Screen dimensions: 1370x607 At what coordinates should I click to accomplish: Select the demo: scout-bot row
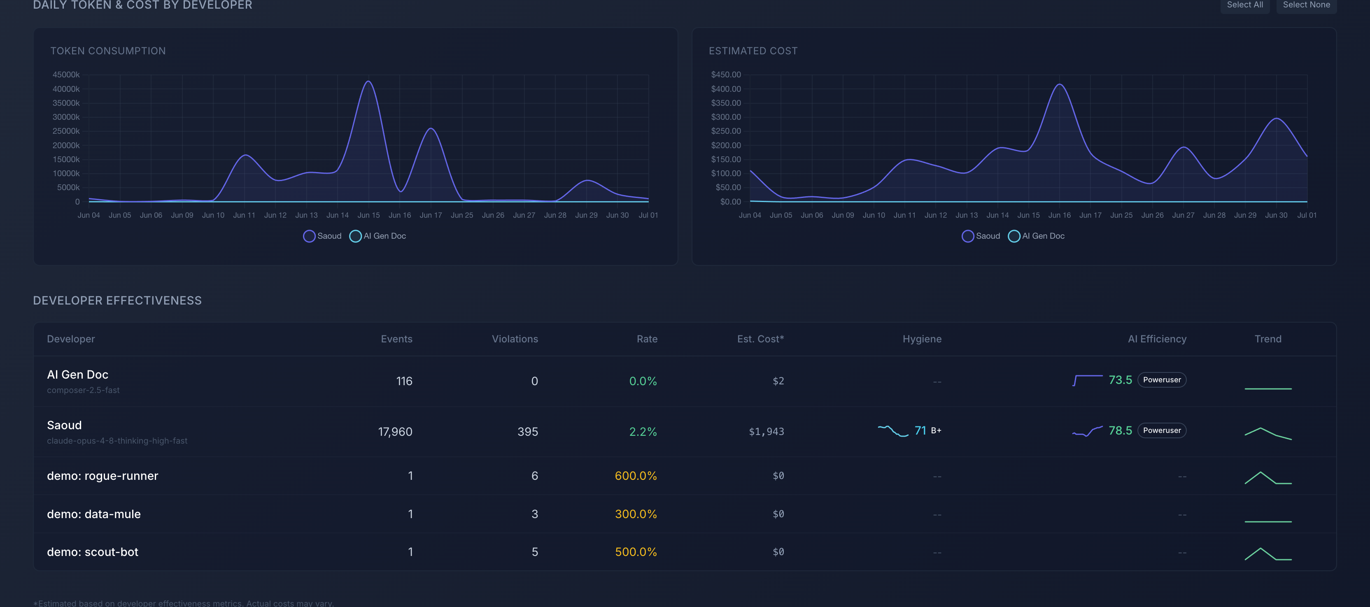pos(685,552)
